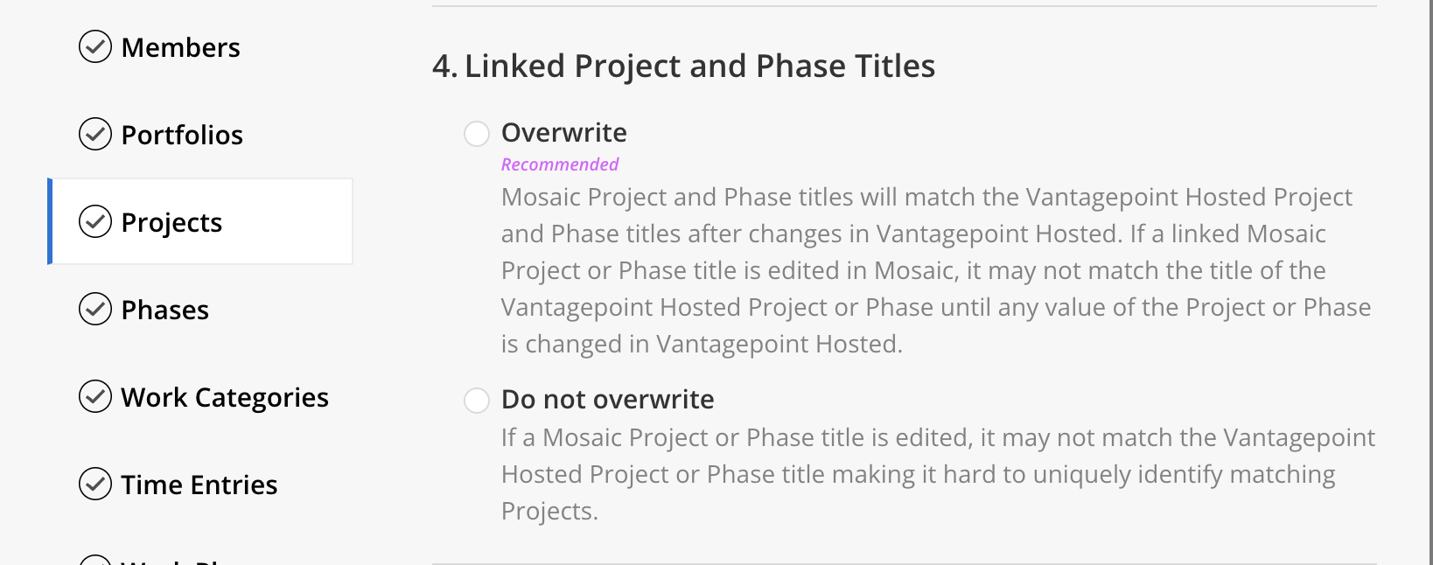1433x565 pixels.
Task: Click the checkmark icon beside Time Entries
Action: (95, 484)
